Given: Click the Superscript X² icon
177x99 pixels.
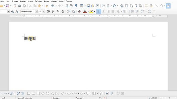Looking at the screenshot, I should point(69,11).
